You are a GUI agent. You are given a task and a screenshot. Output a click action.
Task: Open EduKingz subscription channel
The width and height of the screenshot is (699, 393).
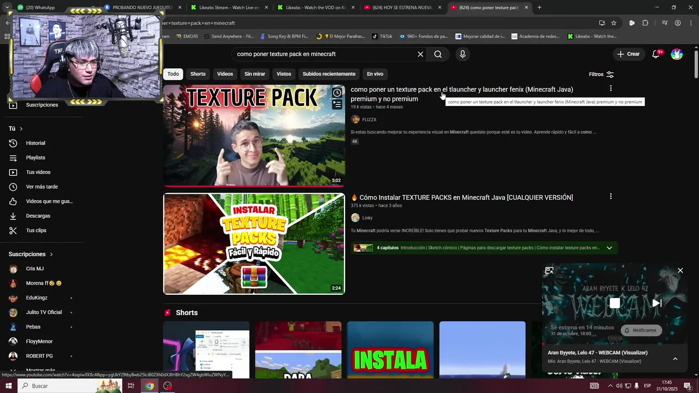tap(37, 298)
